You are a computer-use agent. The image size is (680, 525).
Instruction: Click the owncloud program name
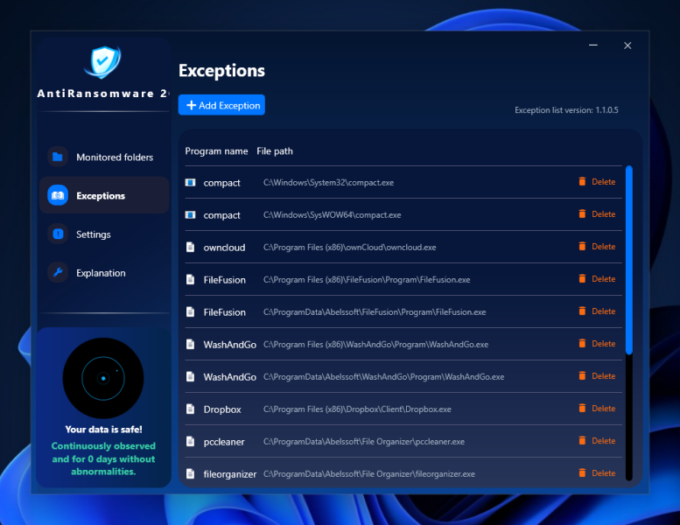pos(224,248)
